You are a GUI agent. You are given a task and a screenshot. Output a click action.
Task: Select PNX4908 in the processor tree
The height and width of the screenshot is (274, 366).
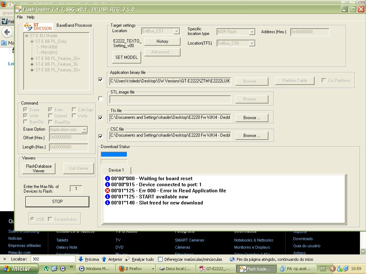(x=49, y=47)
